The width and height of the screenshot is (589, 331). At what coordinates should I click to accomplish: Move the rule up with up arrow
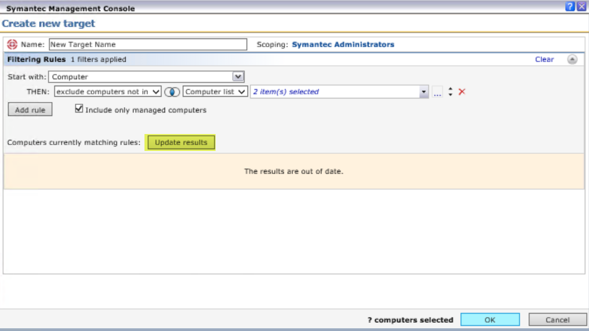click(450, 89)
